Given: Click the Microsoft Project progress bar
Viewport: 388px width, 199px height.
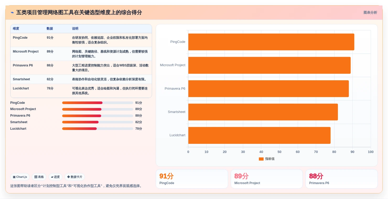Looking at the screenshot, I should click(98, 109).
